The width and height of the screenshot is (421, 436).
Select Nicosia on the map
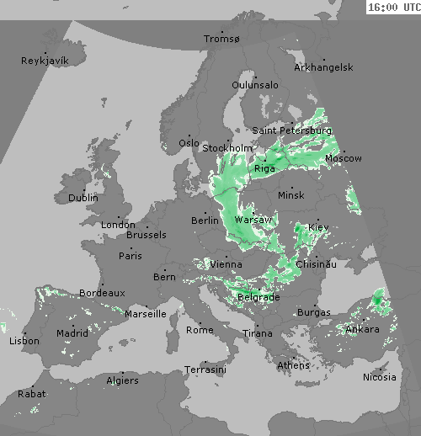pos(380,377)
